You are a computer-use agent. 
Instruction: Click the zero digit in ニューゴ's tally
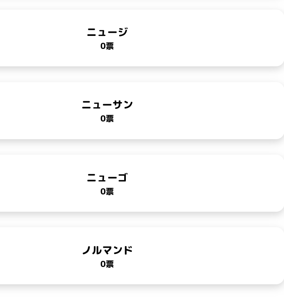[103, 192]
